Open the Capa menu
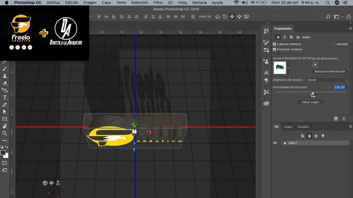This screenshot has height=198, width=353. pyautogui.click(x=106, y=2)
